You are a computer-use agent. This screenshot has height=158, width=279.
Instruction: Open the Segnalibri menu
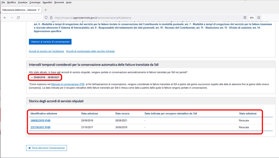(47, 2)
